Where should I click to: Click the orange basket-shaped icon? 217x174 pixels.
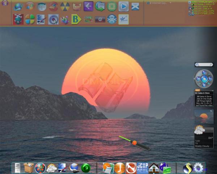pyautogui.click(x=77, y=7)
